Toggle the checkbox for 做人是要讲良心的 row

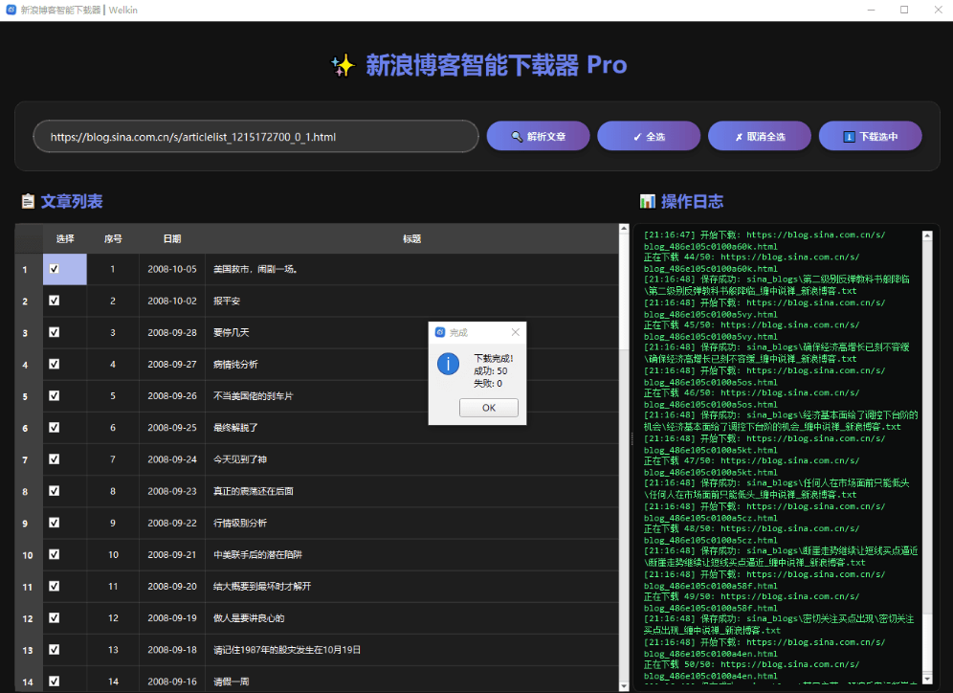(x=55, y=617)
